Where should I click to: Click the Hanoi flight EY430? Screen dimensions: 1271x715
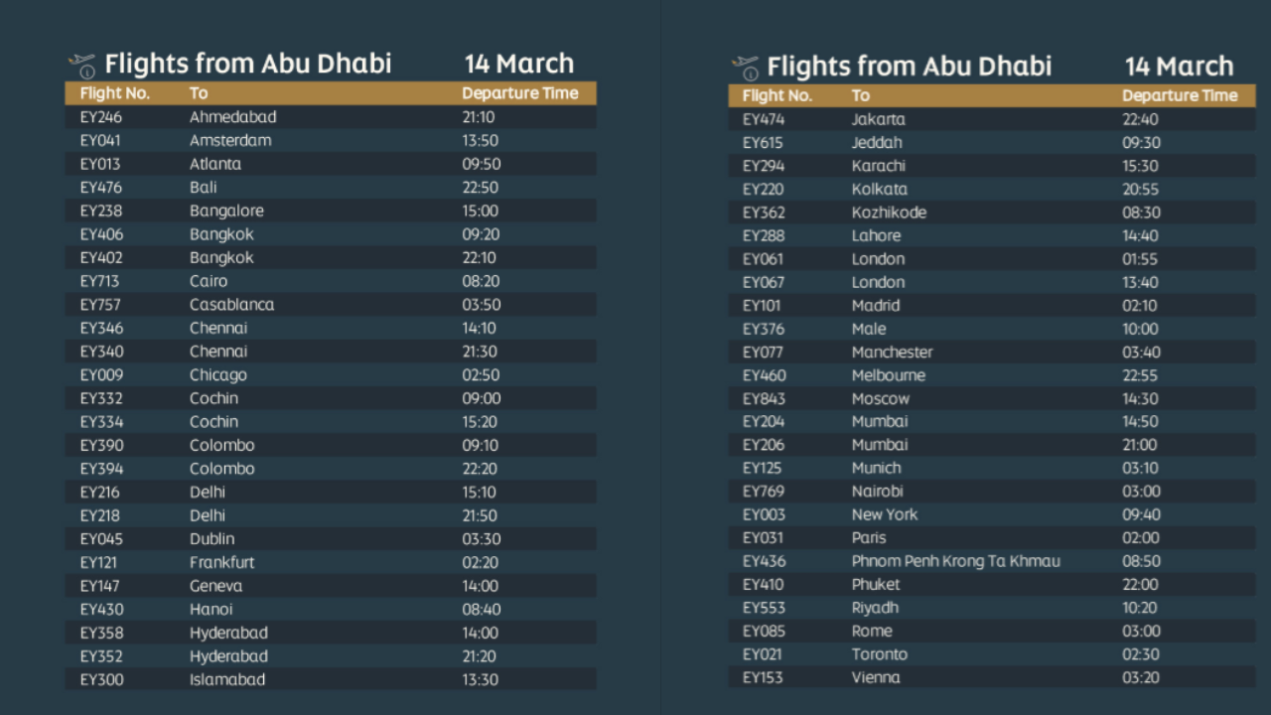(x=101, y=610)
